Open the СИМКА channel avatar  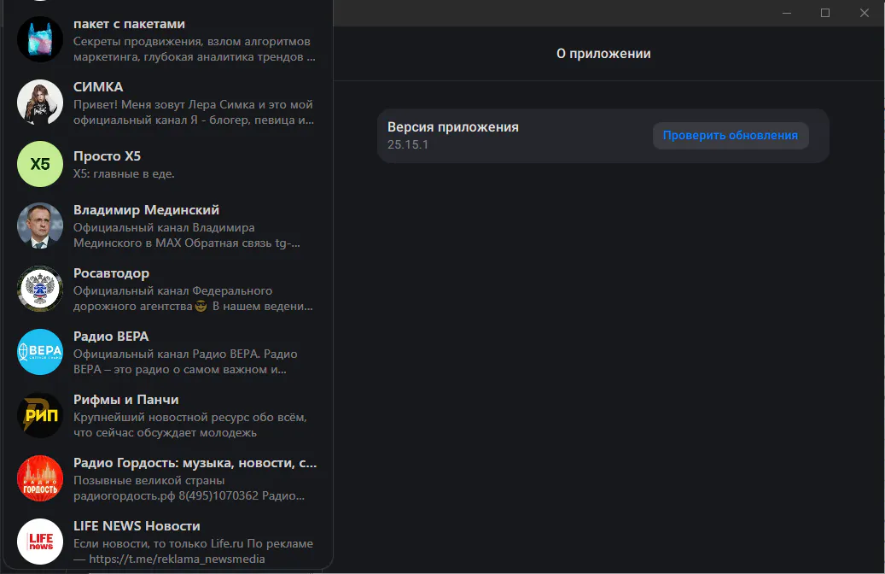(40, 102)
